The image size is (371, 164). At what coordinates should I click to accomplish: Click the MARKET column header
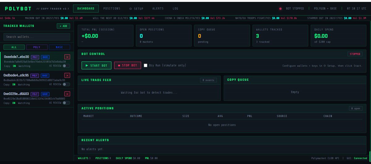click(x=88, y=116)
